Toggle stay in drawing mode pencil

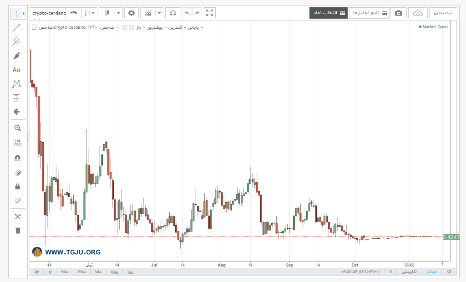(18, 173)
